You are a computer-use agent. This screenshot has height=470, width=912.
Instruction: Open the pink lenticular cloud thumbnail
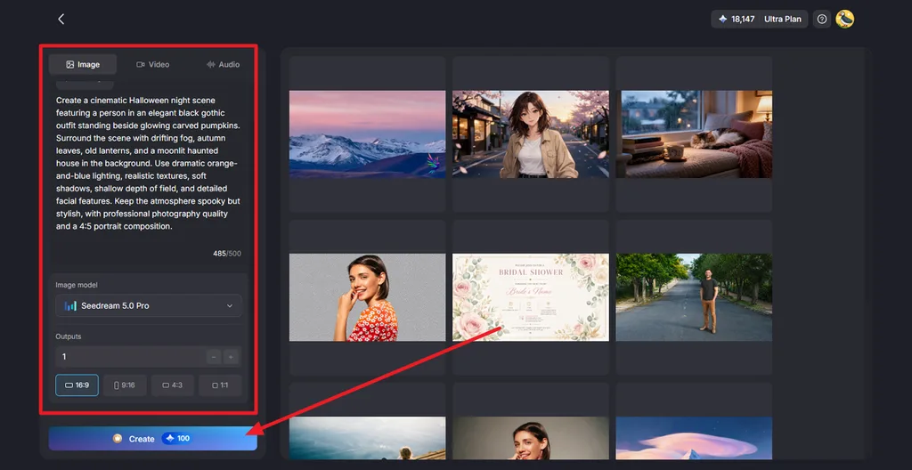click(694, 438)
